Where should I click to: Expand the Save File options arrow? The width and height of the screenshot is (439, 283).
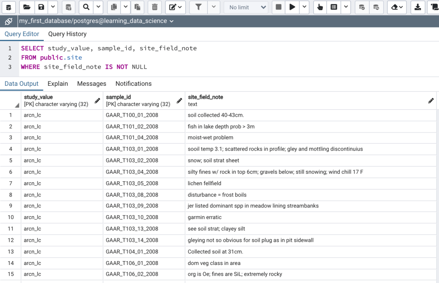pyautogui.click(x=52, y=7)
